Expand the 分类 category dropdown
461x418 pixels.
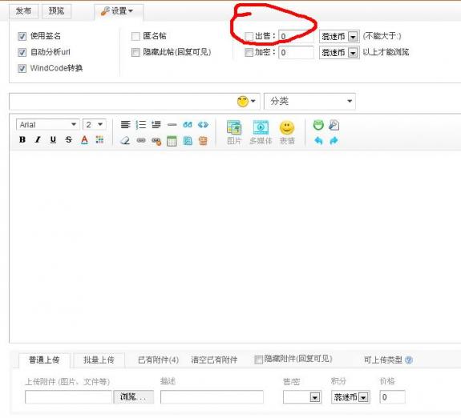pos(309,102)
